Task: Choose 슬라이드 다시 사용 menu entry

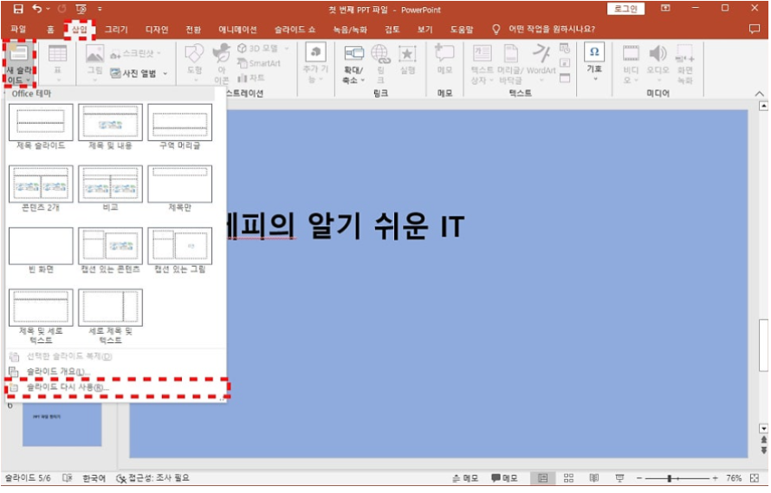Action: (116, 387)
